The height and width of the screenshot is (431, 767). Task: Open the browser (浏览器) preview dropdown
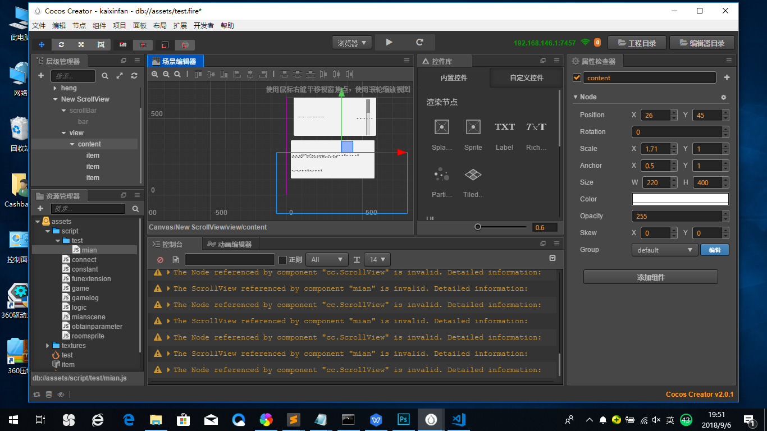pyautogui.click(x=352, y=43)
